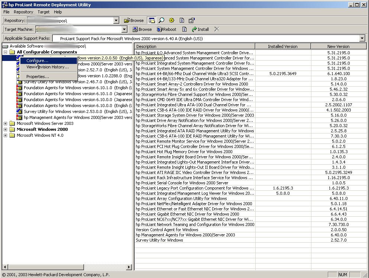This screenshot has width=369, height=278.
Task: Click the NUM indicator in status bar
Action: (343, 275)
